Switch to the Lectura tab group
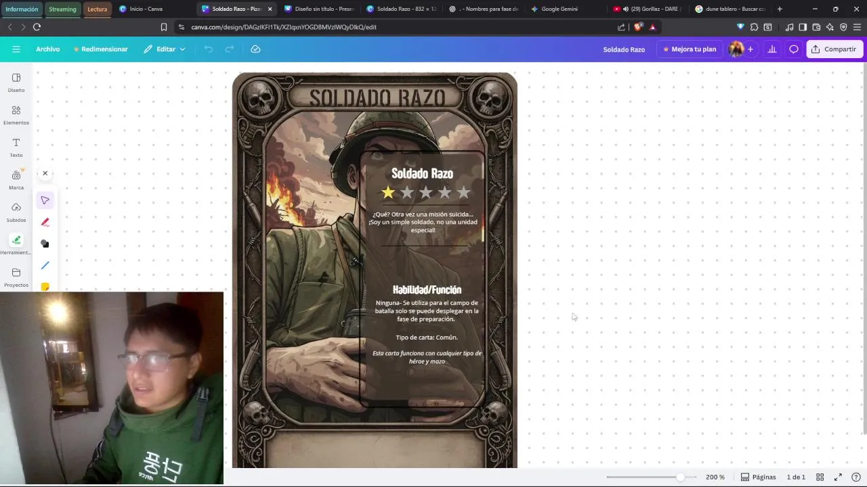867x487 pixels. pyautogui.click(x=97, y=9)
